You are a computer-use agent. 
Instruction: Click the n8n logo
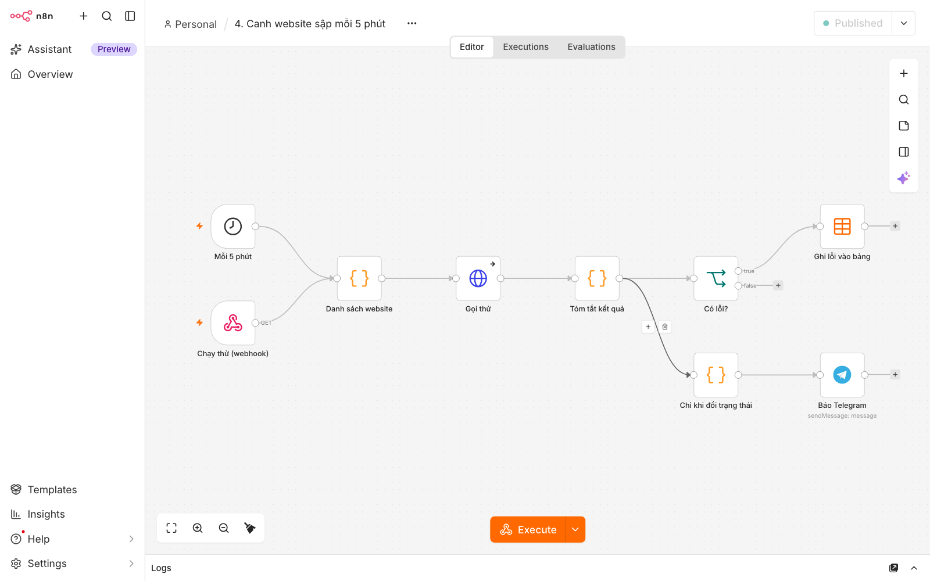point(31,16)
